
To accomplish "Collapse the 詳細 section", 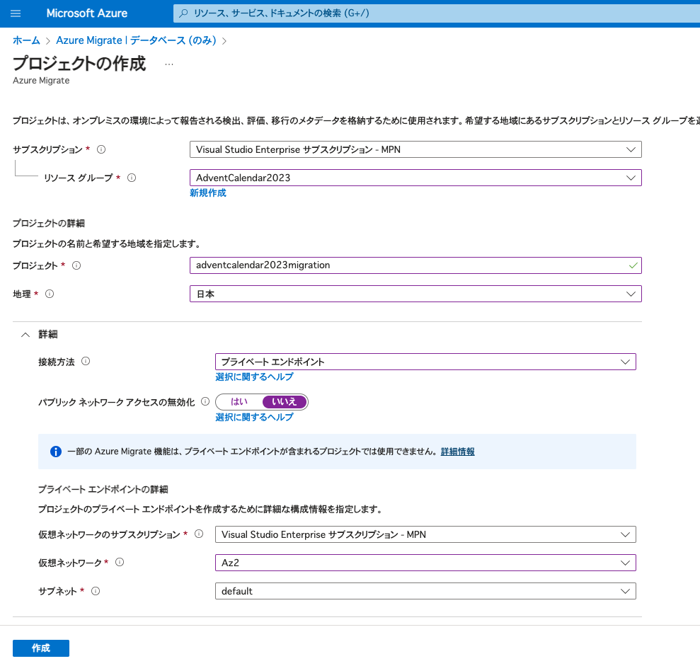I will pyautogui.click(x=25, y=334).
